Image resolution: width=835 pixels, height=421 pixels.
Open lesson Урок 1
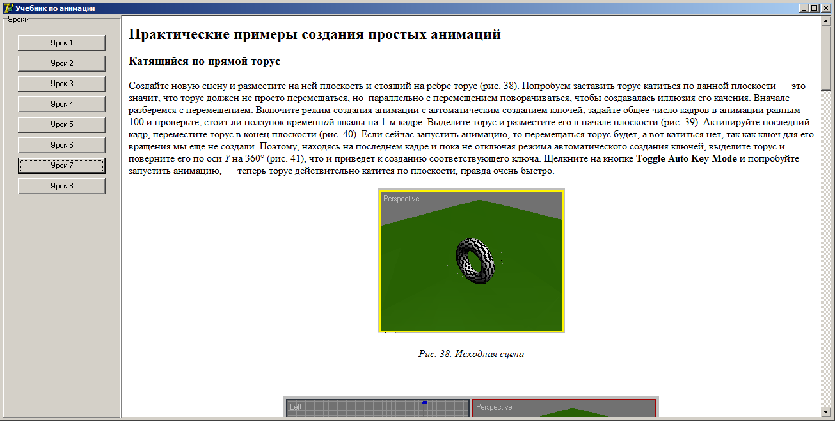(61, 43)
